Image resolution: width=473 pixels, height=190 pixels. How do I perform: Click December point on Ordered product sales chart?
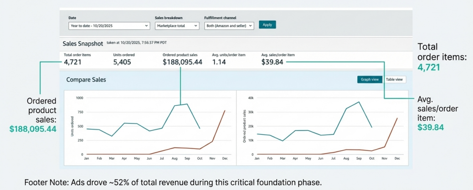(x=397, y=118)
